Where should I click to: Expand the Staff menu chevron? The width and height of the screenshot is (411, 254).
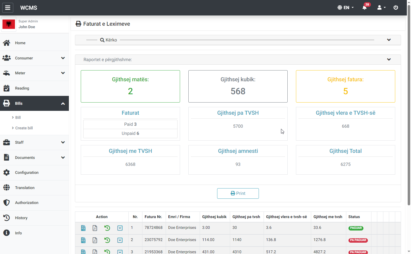63,142
